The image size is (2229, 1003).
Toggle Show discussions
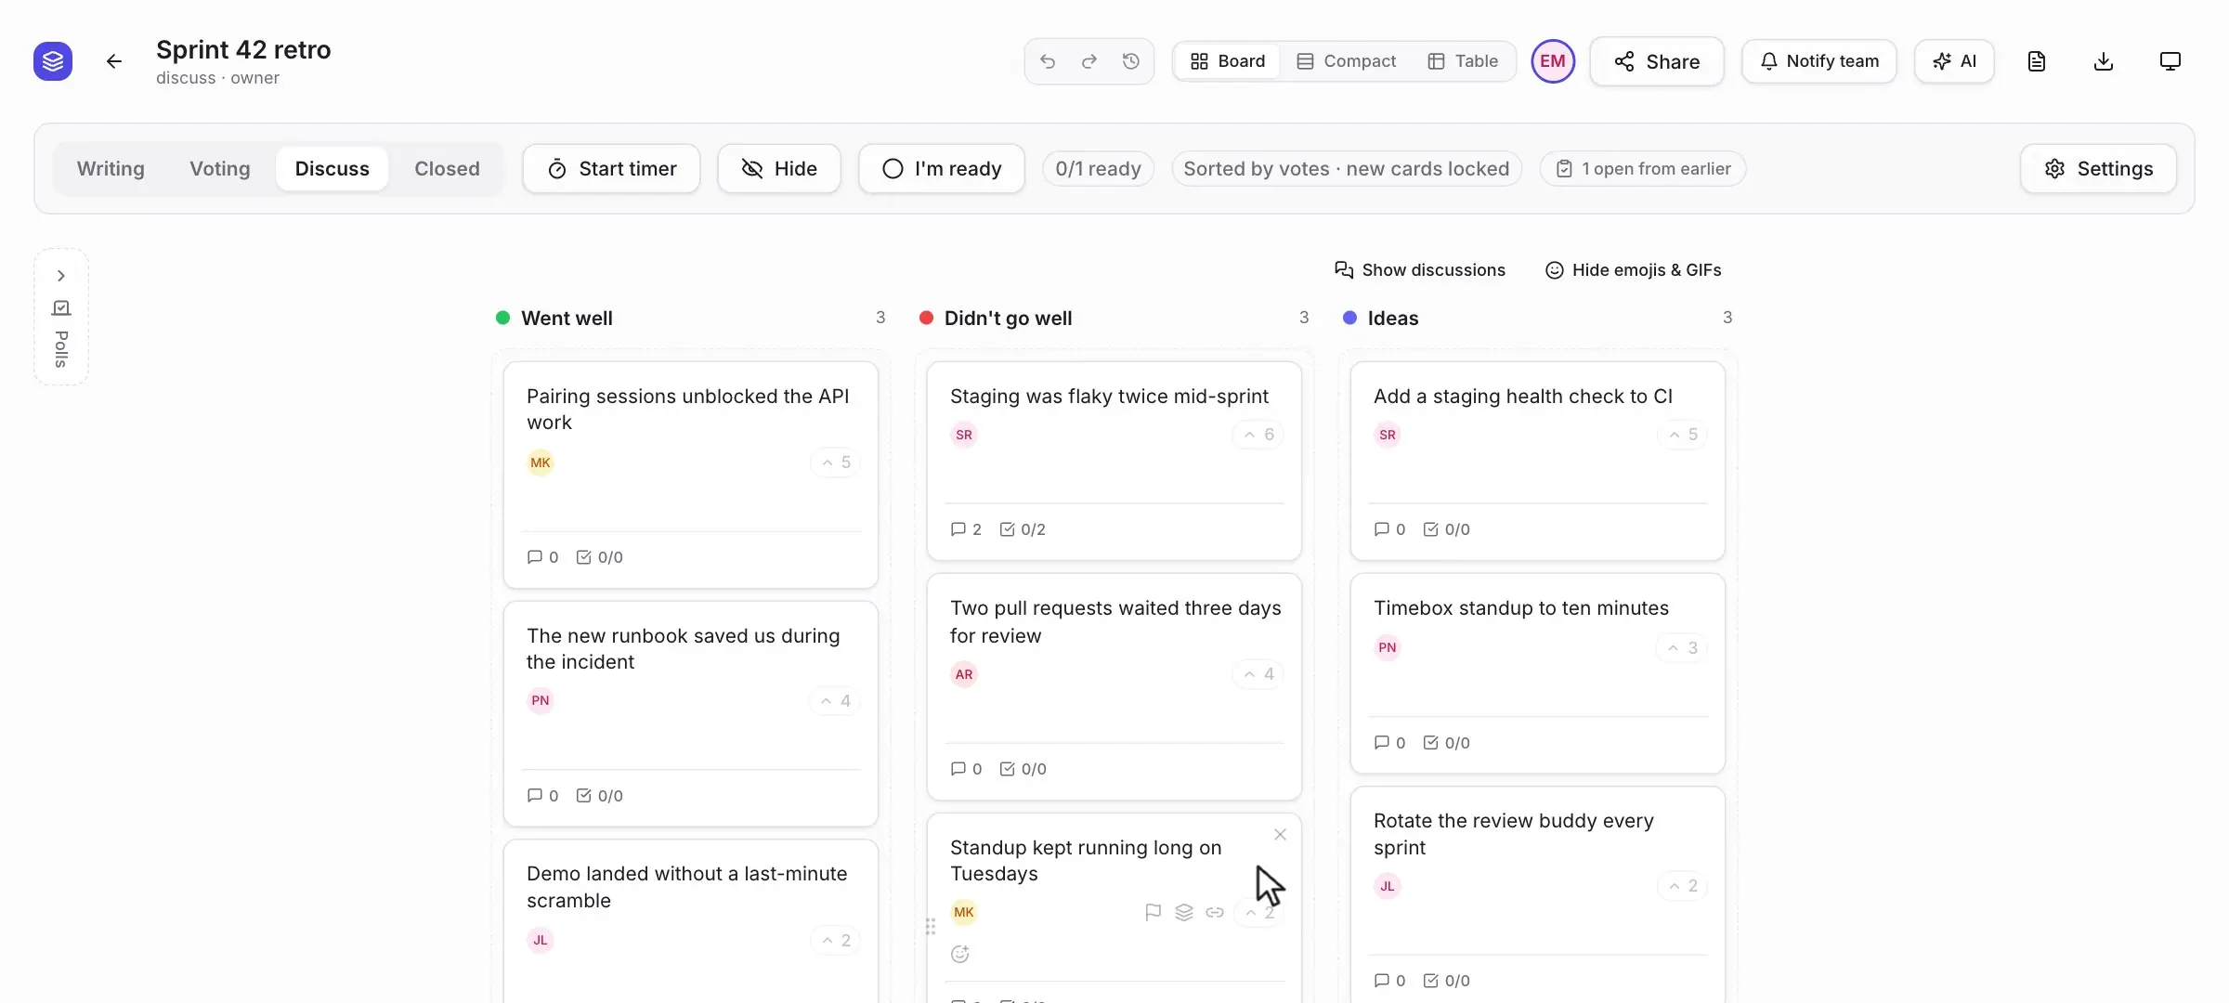[1420, 270]
